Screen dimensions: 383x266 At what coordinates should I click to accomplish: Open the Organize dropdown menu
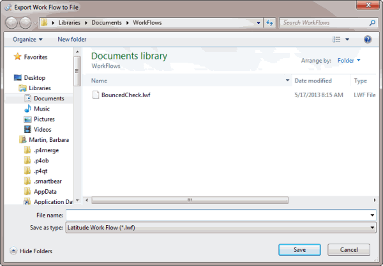pyautogui.click(x=27, y=40)
